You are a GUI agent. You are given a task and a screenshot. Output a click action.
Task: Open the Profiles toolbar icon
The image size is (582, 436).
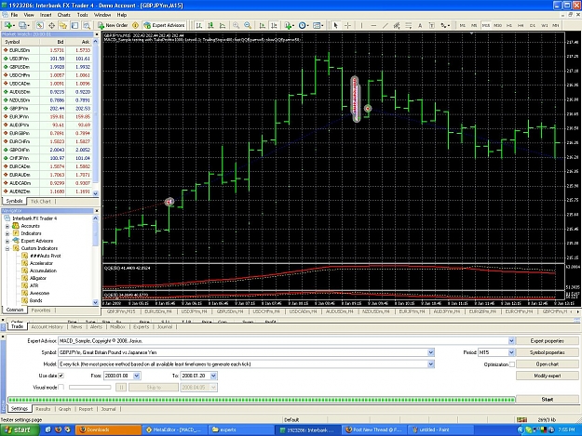click(x=24, y=25)
